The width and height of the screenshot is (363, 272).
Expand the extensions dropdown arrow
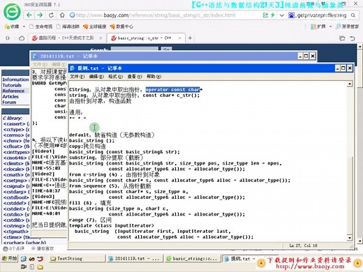point(330,27)
